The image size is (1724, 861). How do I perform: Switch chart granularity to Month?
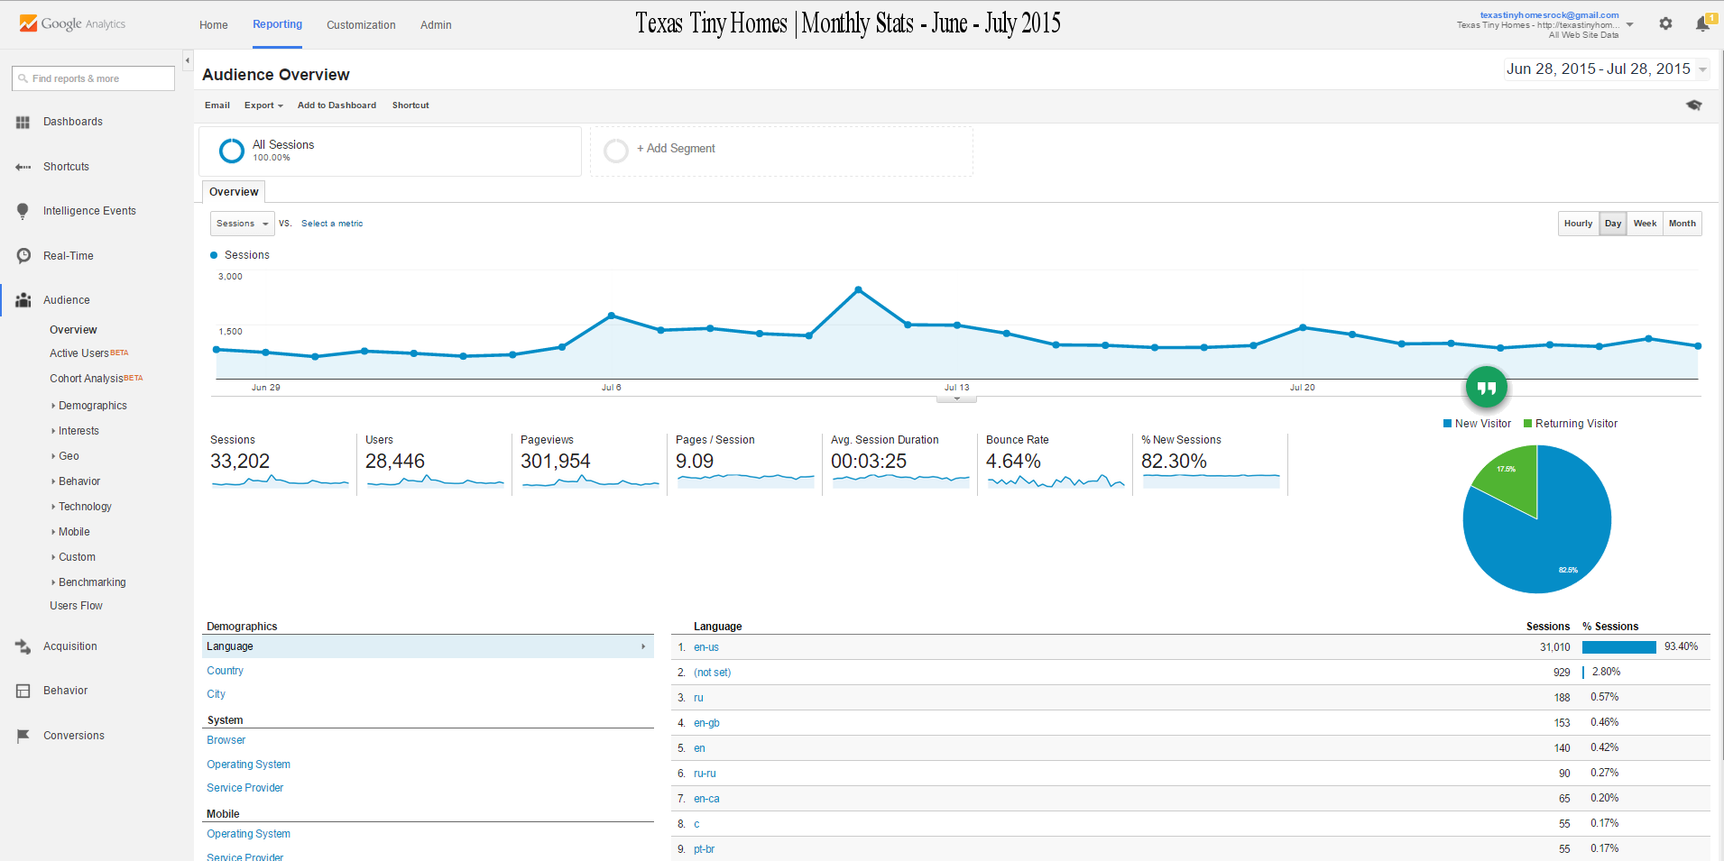click(x=1682, y=224)
